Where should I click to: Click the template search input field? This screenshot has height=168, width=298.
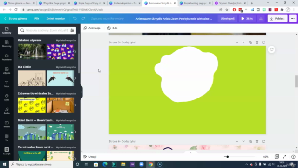[47, 30]
